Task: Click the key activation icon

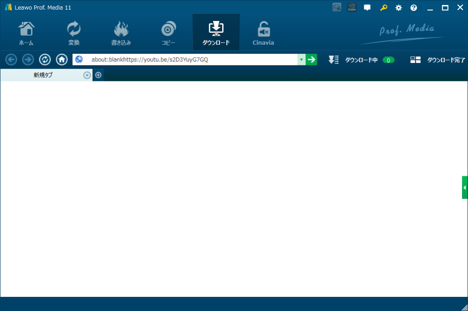Action: pyautogui.click(x=383, y=7)
